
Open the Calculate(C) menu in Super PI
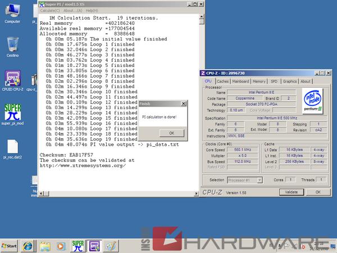click(50, 11)
